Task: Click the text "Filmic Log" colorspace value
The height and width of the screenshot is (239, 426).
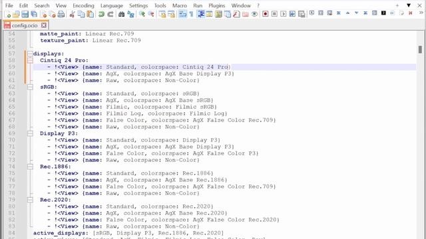Action: [x=207, y=114]
